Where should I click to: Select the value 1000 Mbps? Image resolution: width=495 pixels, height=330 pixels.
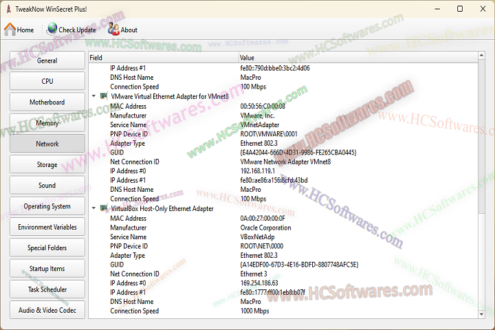point(254,311)
